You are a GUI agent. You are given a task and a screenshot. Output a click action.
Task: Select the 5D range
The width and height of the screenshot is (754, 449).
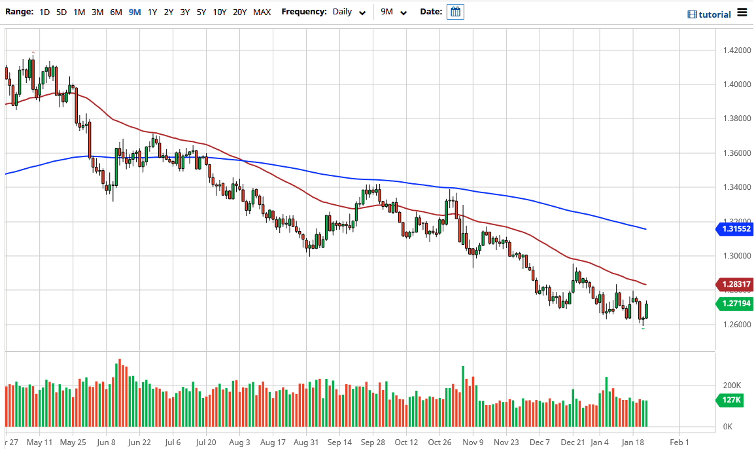[61, 11]
